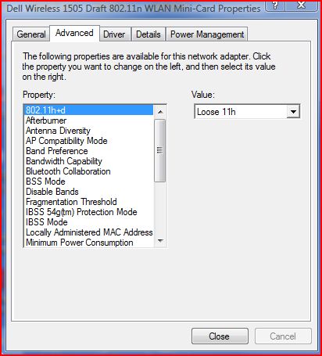Click the property list scrollbar thumb
Image resolution: width=322 pixels, height=356 pixels.
point(160,150)
